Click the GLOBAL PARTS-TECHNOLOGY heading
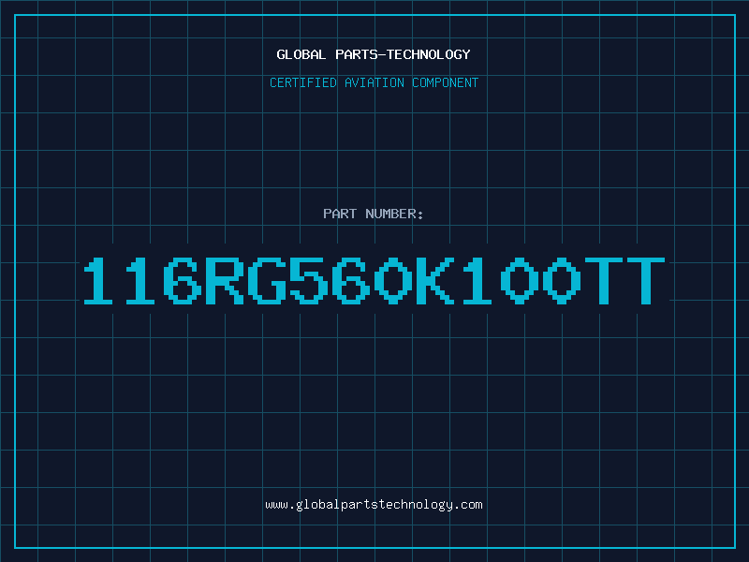 click(374, 54)
